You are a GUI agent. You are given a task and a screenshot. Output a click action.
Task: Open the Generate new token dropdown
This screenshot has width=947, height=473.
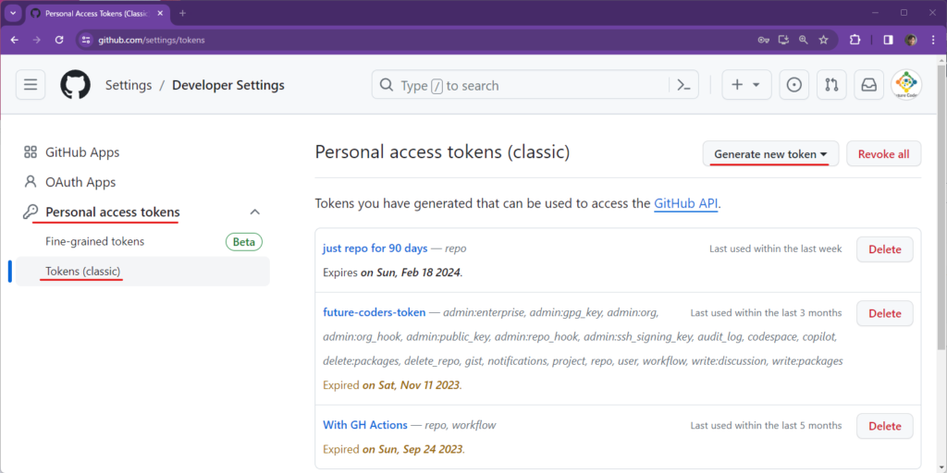coord(770,154)
